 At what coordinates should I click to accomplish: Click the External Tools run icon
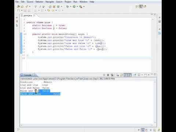(81, 7)
